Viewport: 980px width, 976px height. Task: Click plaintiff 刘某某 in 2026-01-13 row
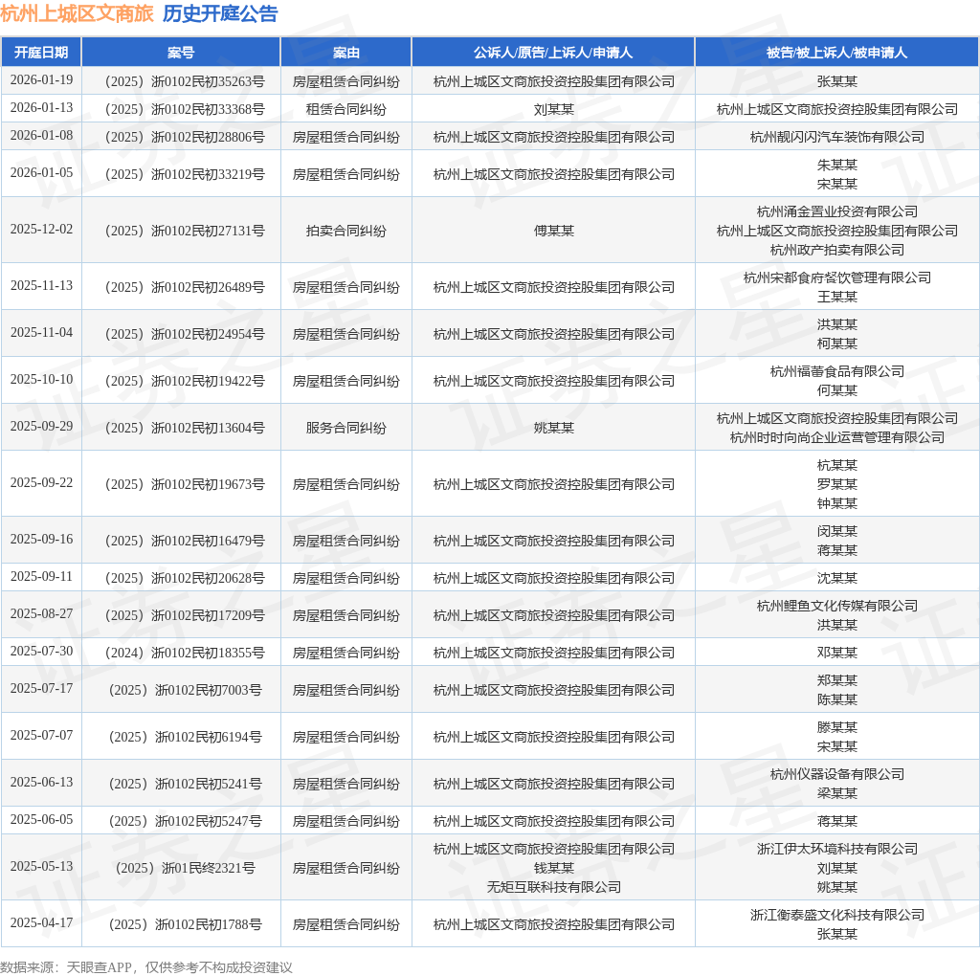tap(553, 109)
